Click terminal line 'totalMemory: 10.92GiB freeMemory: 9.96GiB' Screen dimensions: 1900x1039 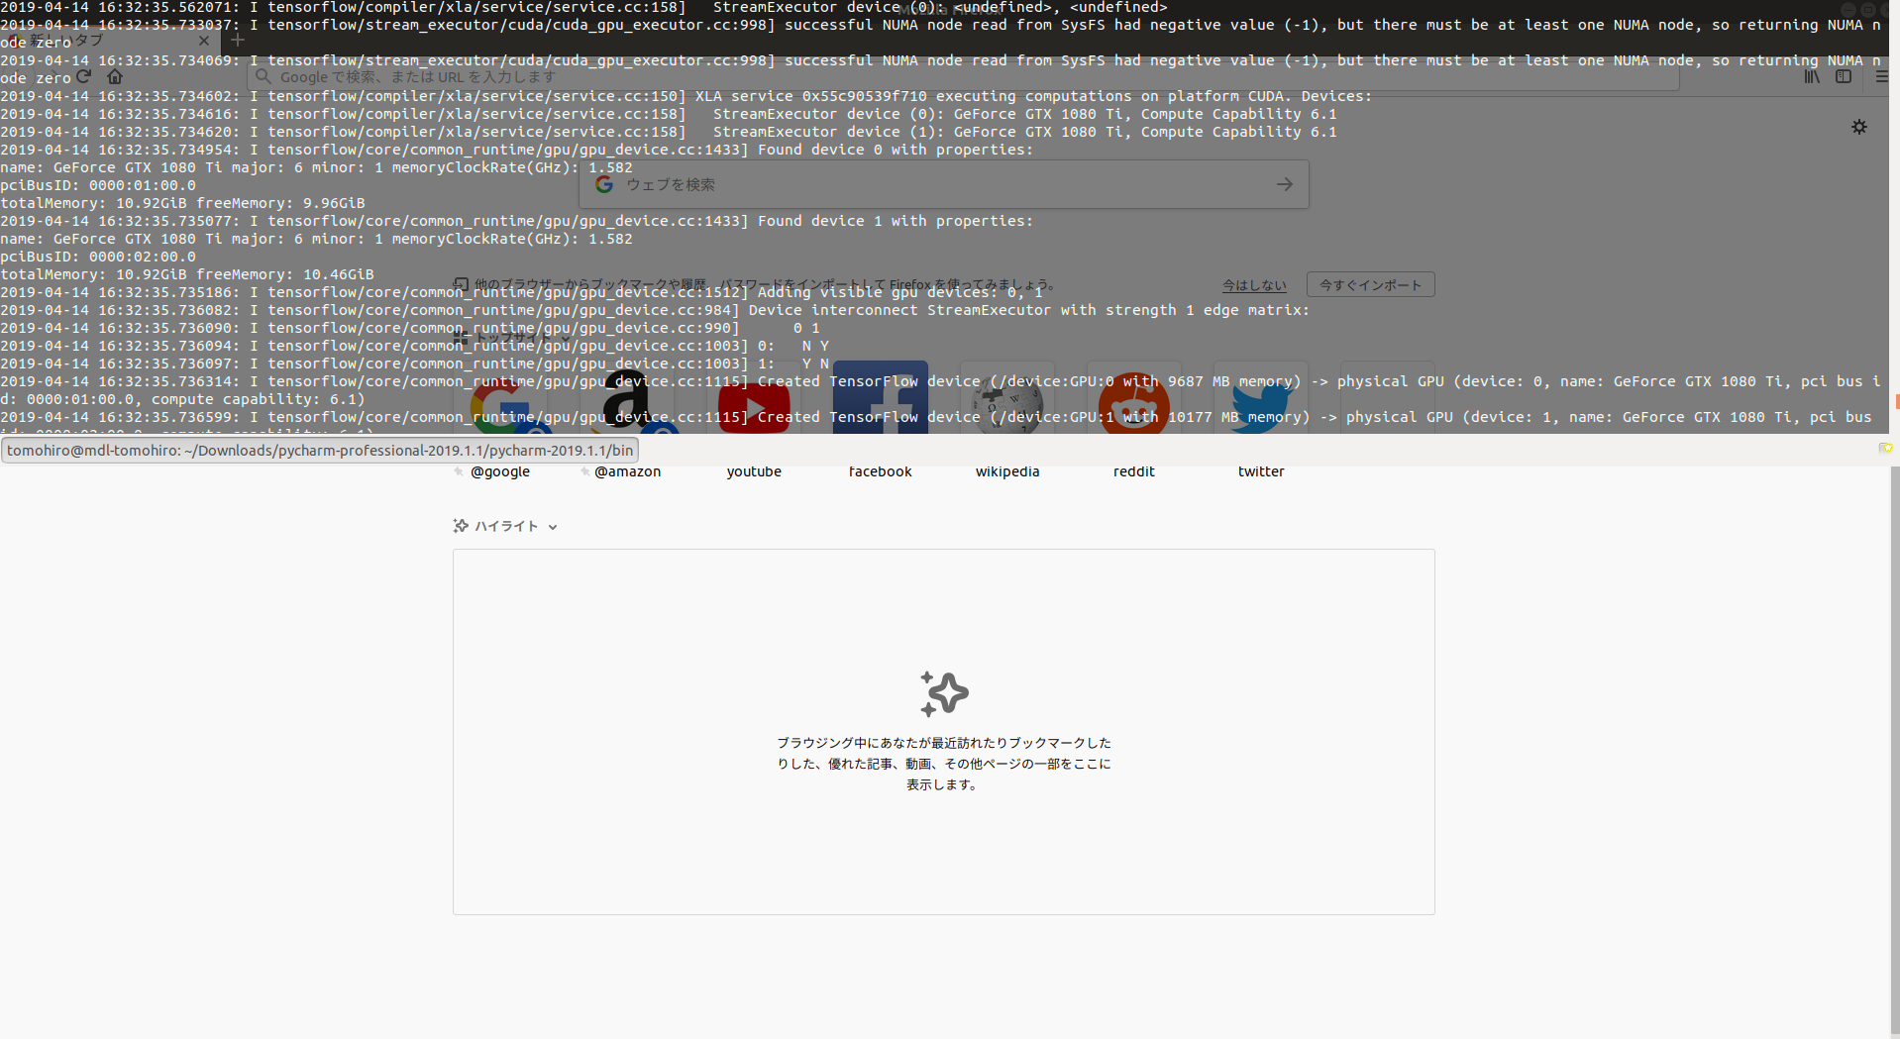click(182, 203)
